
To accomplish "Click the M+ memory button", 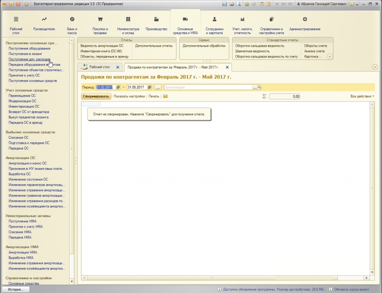I will point(284,4).
